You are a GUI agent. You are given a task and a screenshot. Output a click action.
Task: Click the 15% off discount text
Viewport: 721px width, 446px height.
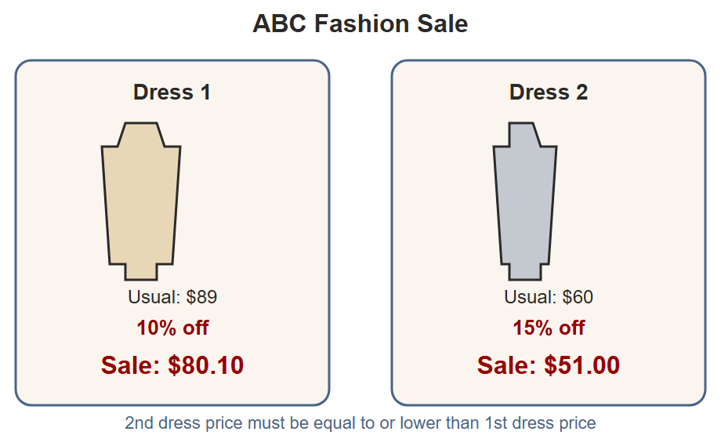pos(548,328)
